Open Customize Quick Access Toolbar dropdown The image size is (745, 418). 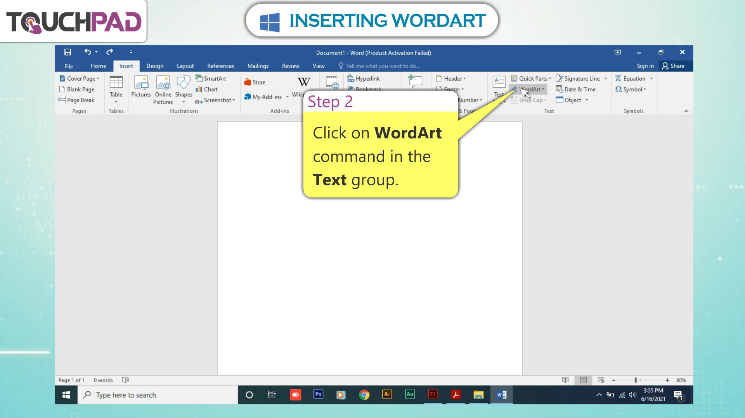[131, 52]
